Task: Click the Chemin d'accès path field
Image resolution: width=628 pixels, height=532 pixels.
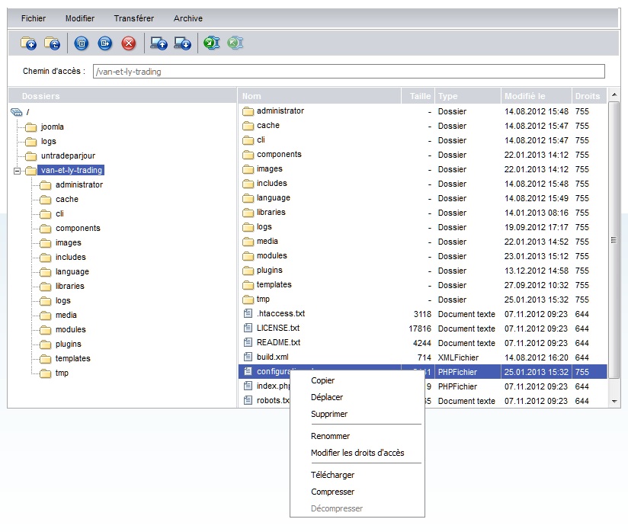Action: [348, 72]
